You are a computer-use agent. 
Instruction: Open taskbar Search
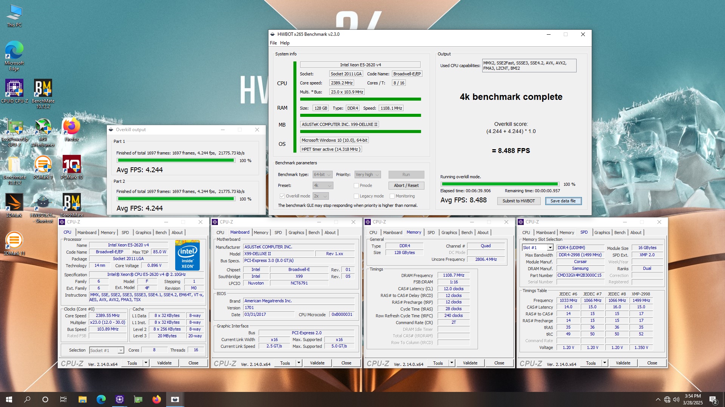pos(27,399)
